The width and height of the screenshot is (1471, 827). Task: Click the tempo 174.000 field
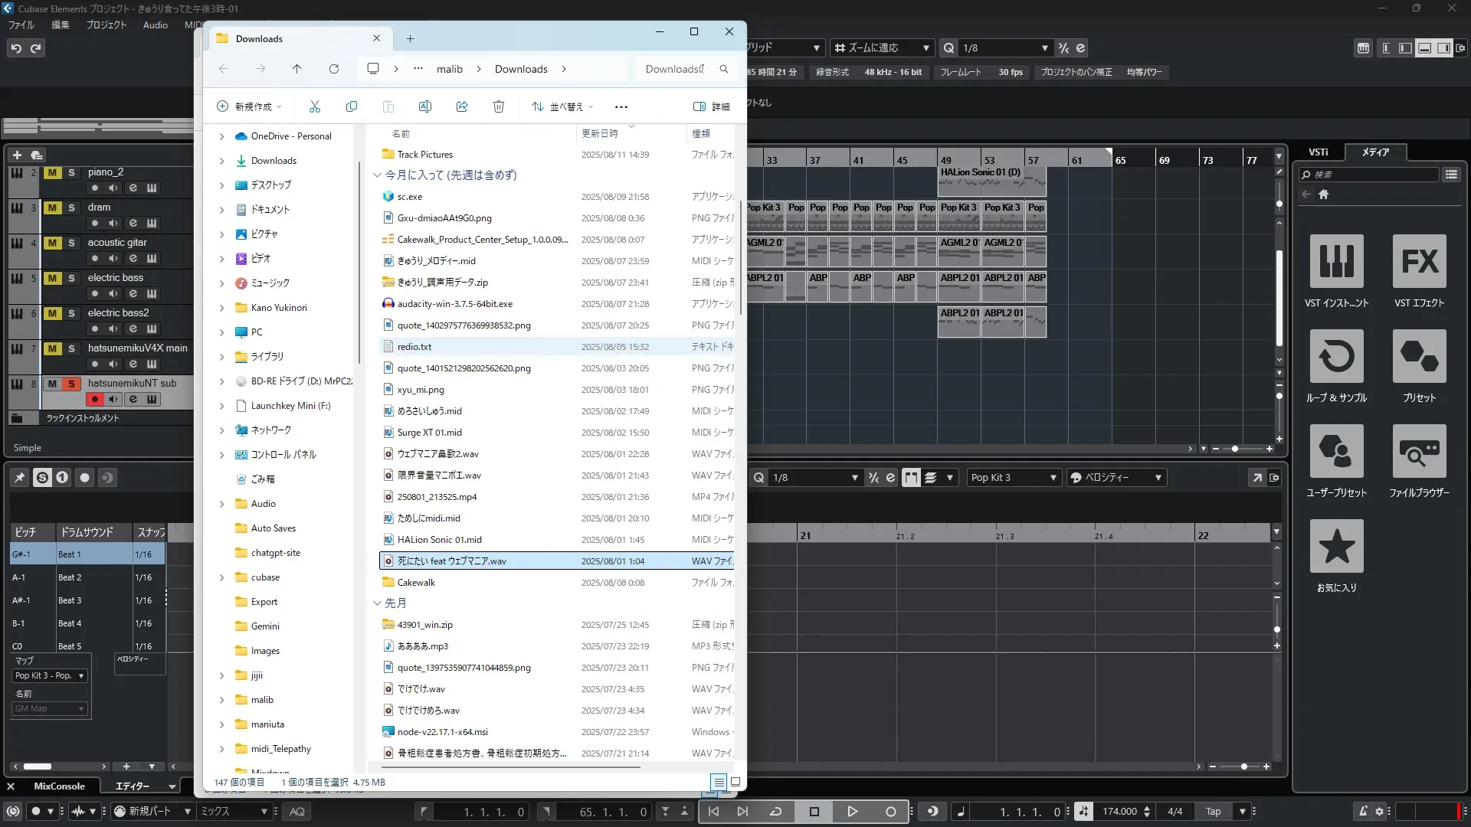coord(1119,812)
